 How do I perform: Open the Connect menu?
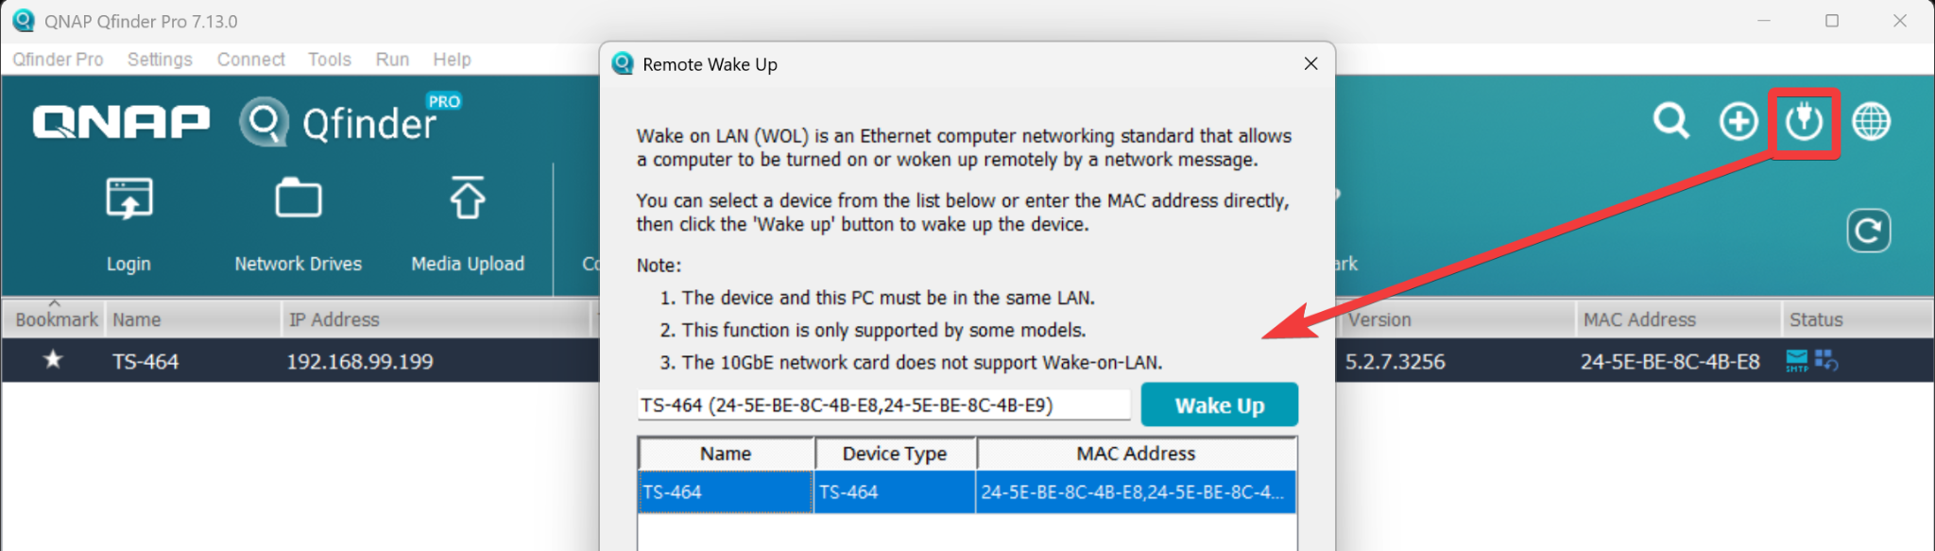click(250, 60)
